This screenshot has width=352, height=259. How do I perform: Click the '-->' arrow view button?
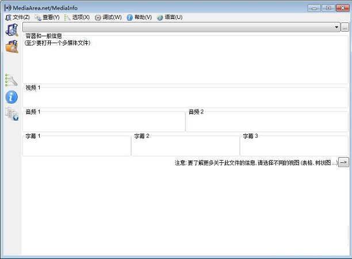343,162
